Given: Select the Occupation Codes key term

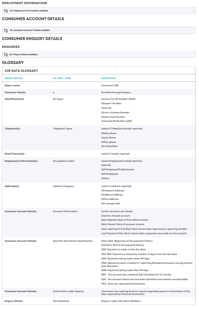Looking at the screenshot, I should tap(63, 161).
